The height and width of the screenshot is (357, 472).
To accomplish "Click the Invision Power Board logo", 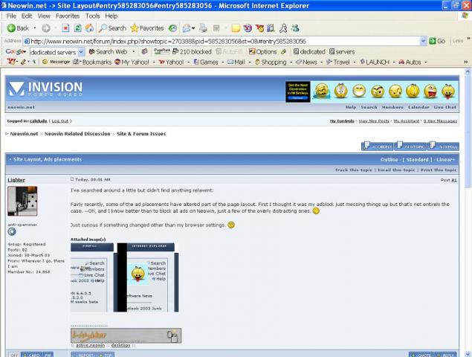I will [x=45, y=89].
